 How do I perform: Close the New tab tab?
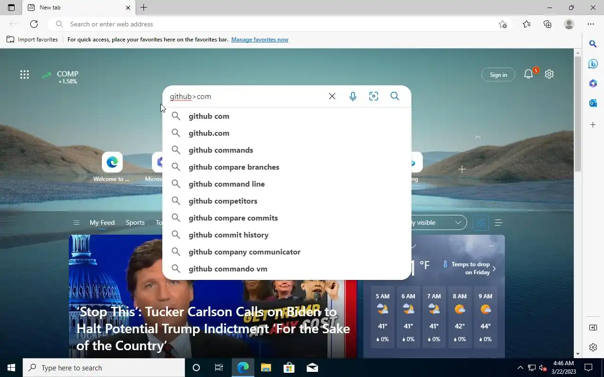click(x=128, y=8)
